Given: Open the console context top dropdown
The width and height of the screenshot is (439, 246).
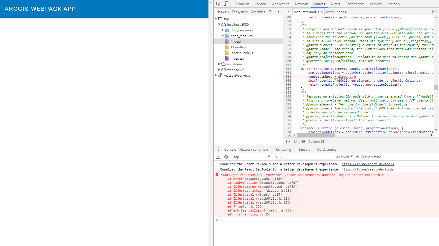Looking at the screenshot, I should tap(252, 157).
